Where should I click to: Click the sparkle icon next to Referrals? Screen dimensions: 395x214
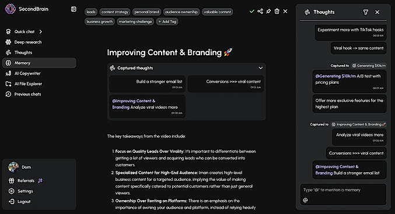(x=40, y=180)
